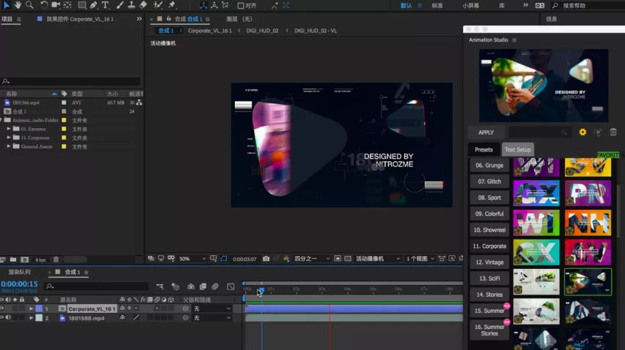
Task: Toggle shy layers switch in timeline
Action: point(191,286)
